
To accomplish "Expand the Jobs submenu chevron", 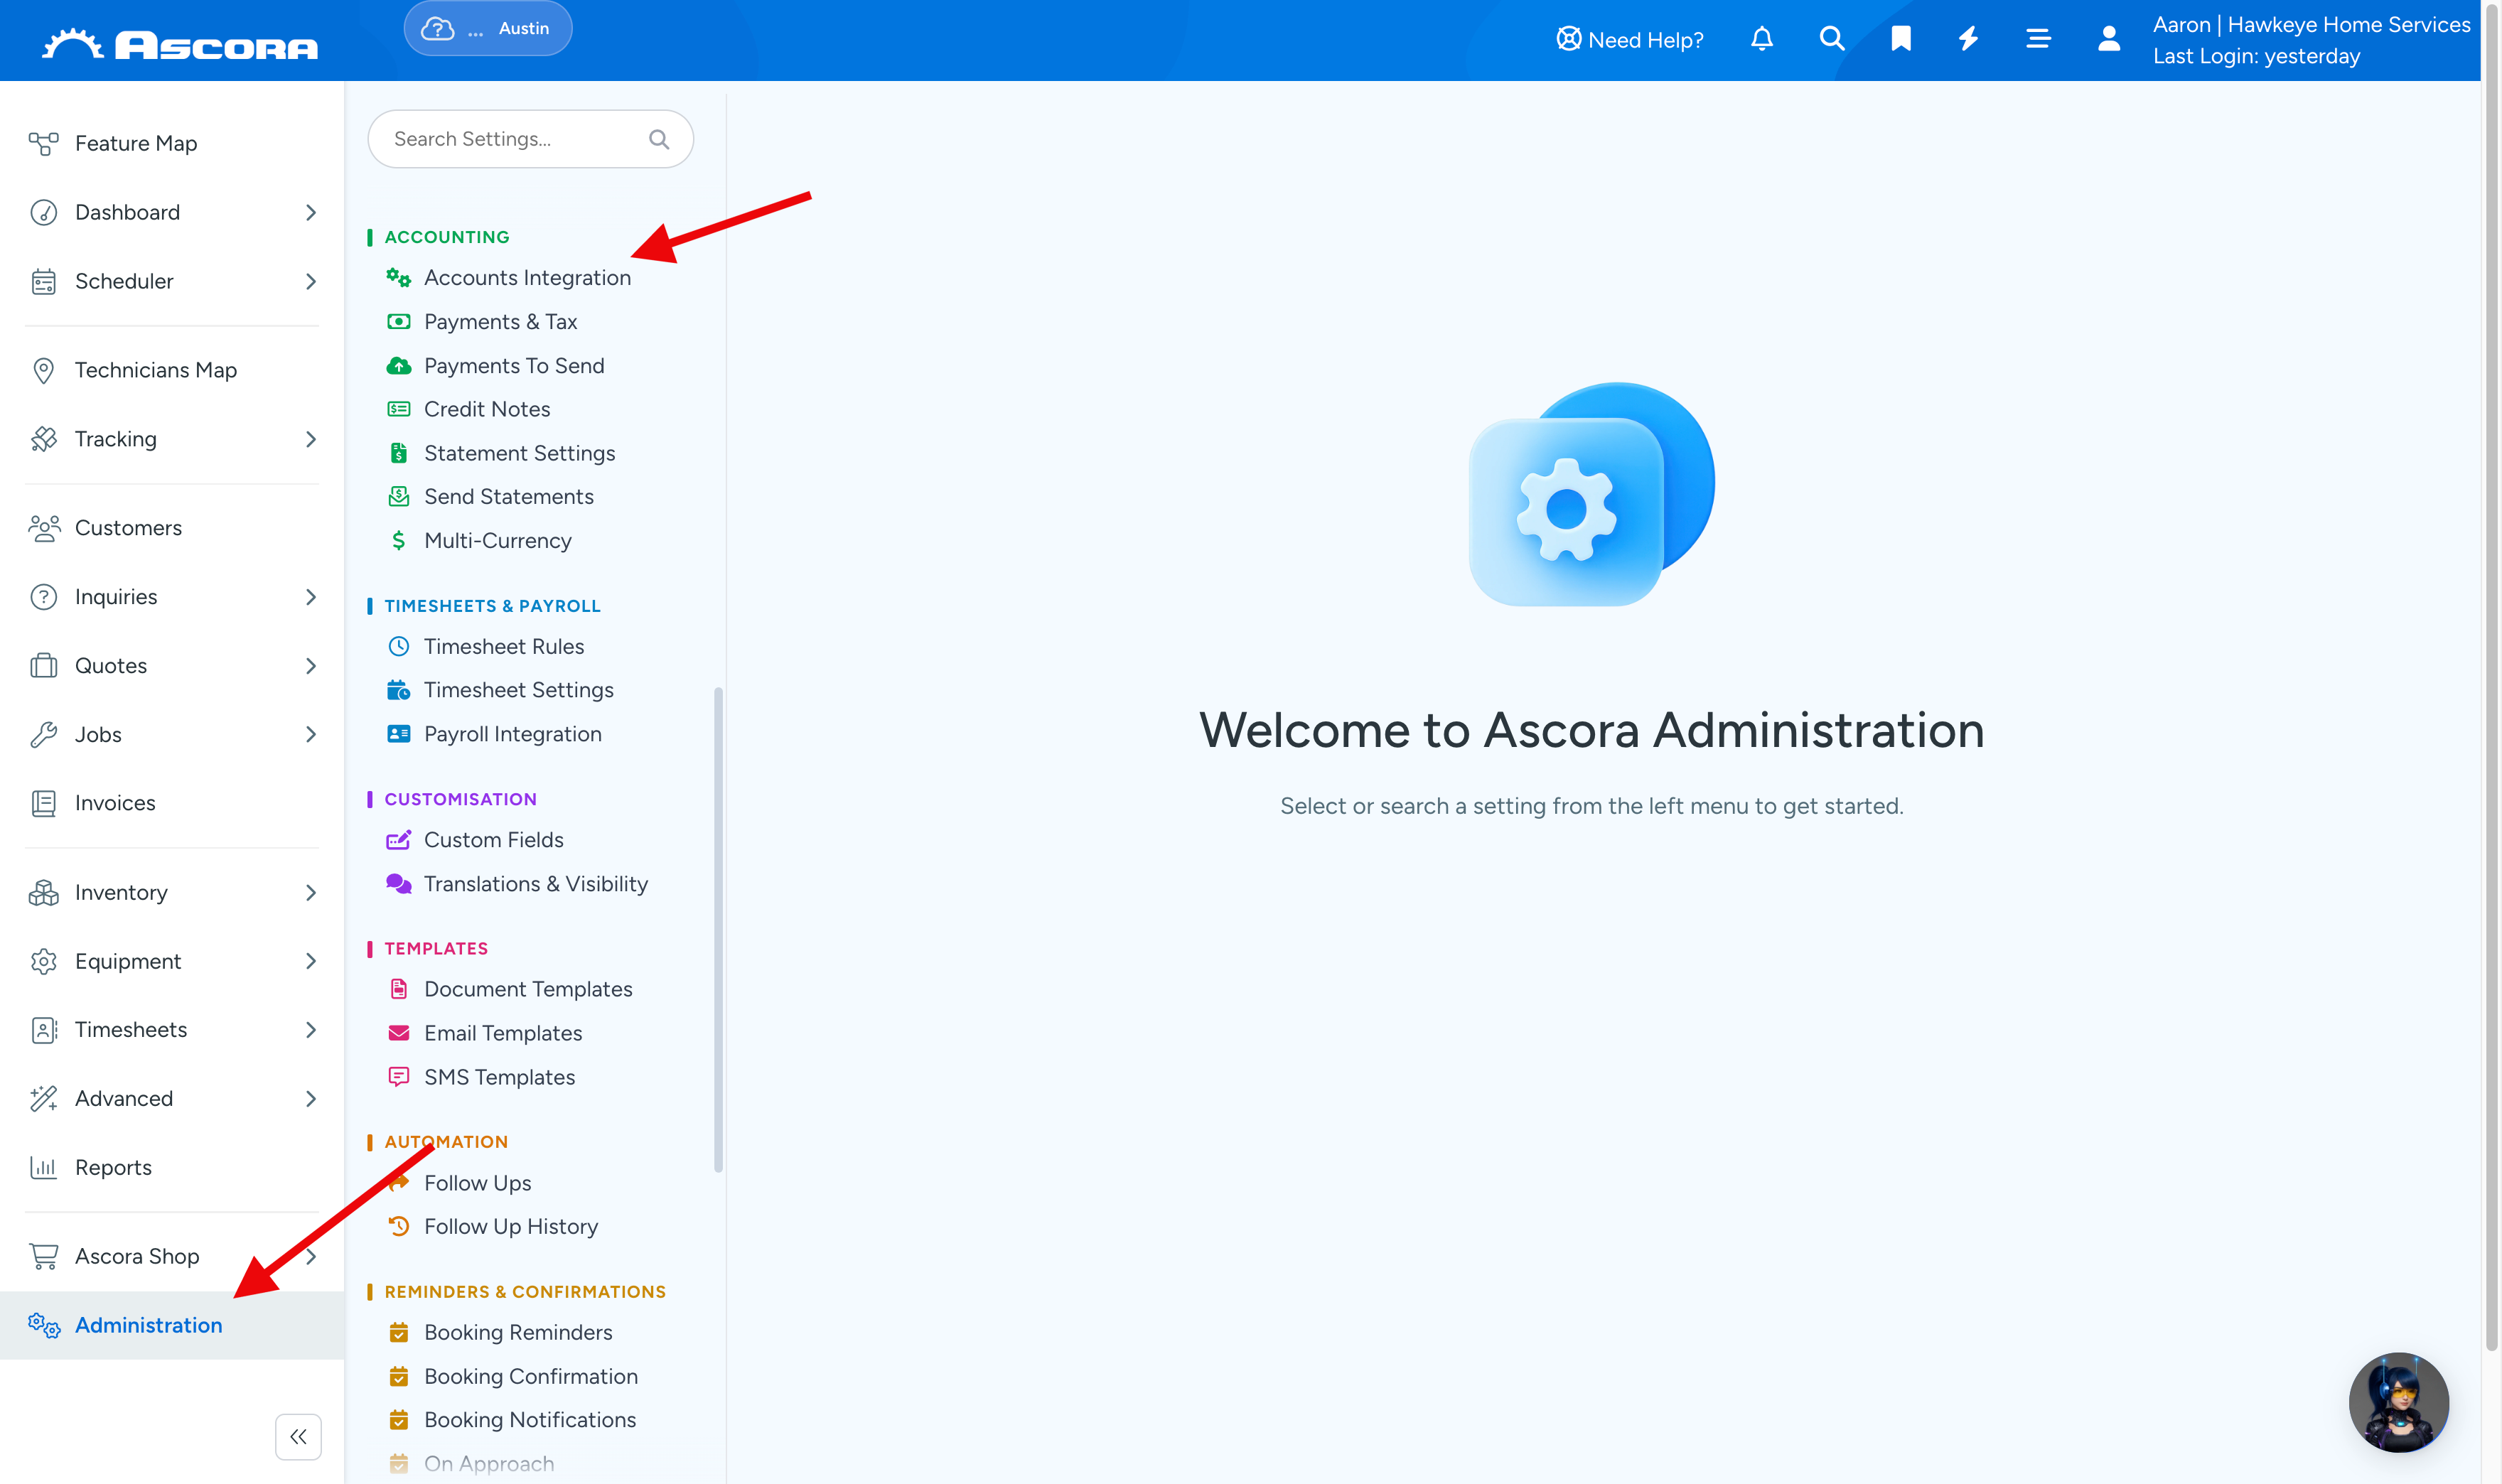I will (311, 735).
